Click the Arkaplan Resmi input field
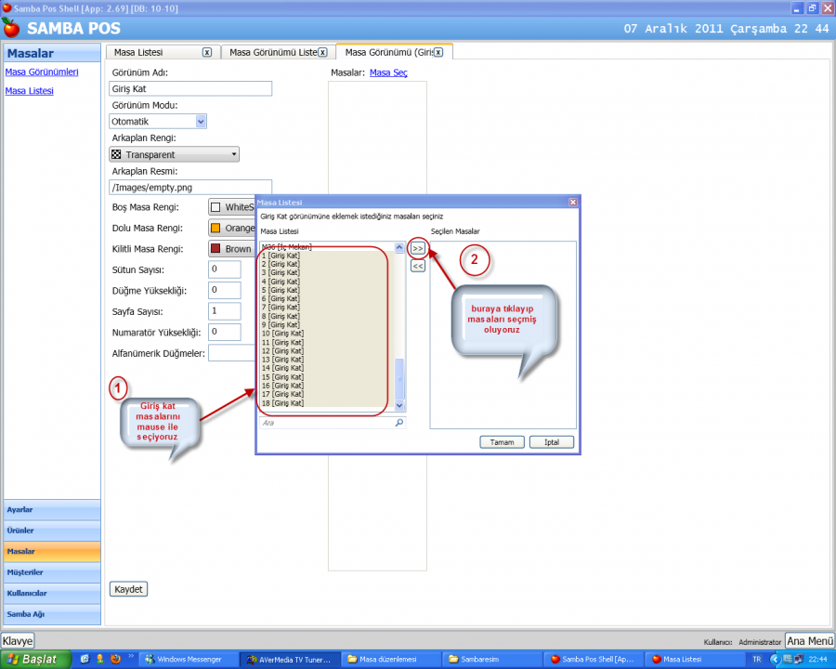Image resolution: width=836 pixels, height=669 pixels. (190, 188)
